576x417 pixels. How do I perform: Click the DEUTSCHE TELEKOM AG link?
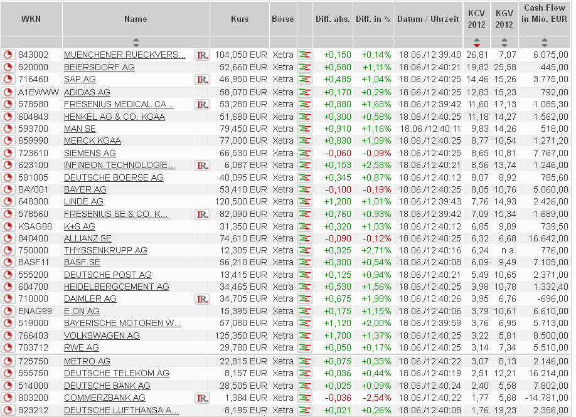click(117, 373)
